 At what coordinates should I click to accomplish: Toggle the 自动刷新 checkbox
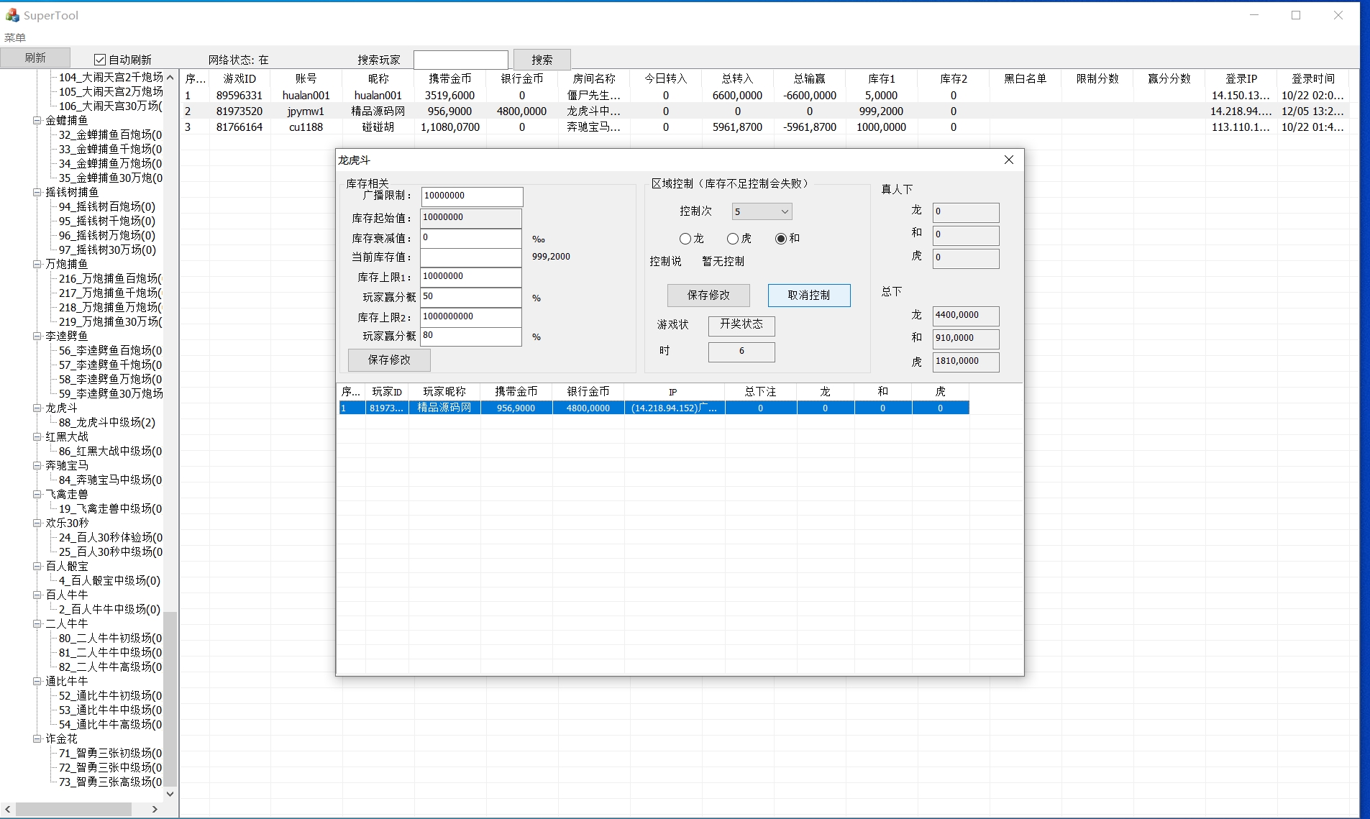pos(100,60)
